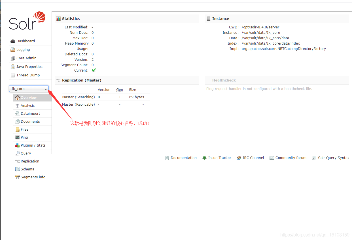Open the Query page

click(x=26, y=153)
